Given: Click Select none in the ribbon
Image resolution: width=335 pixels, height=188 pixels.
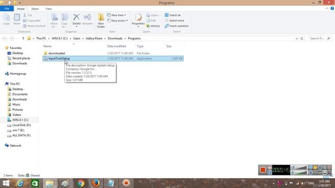Looking at the screenshot, I should click(174, 21).
